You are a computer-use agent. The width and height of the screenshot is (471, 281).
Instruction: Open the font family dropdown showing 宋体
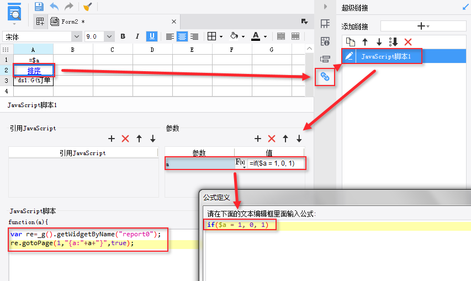click(x=76, y=36)
